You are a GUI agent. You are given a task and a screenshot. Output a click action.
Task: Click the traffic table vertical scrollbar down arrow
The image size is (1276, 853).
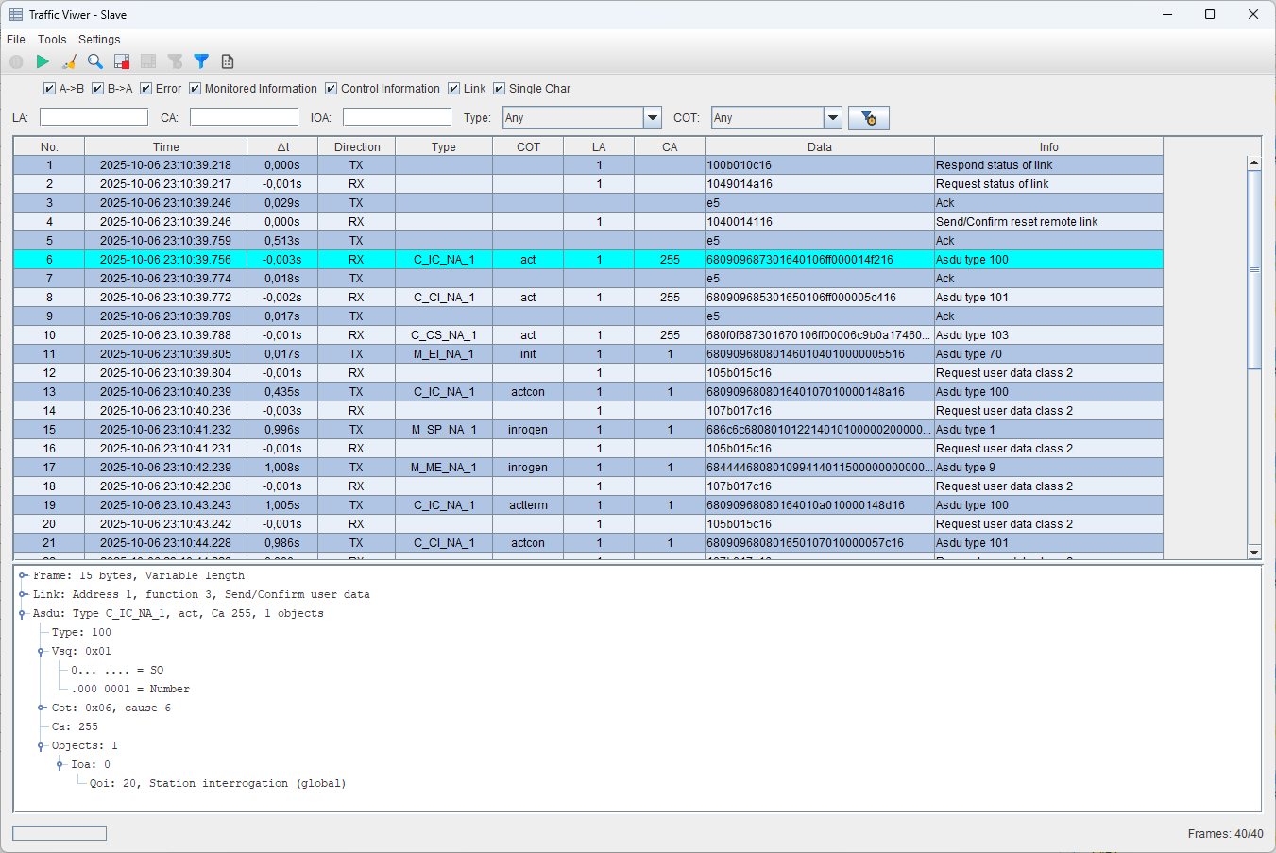tap(1254, 553)
